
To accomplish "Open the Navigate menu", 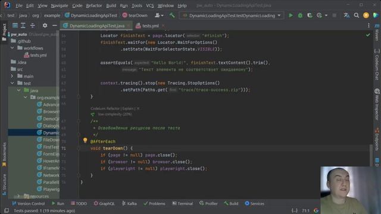I will pyautogui.click(x=60, y=5).
